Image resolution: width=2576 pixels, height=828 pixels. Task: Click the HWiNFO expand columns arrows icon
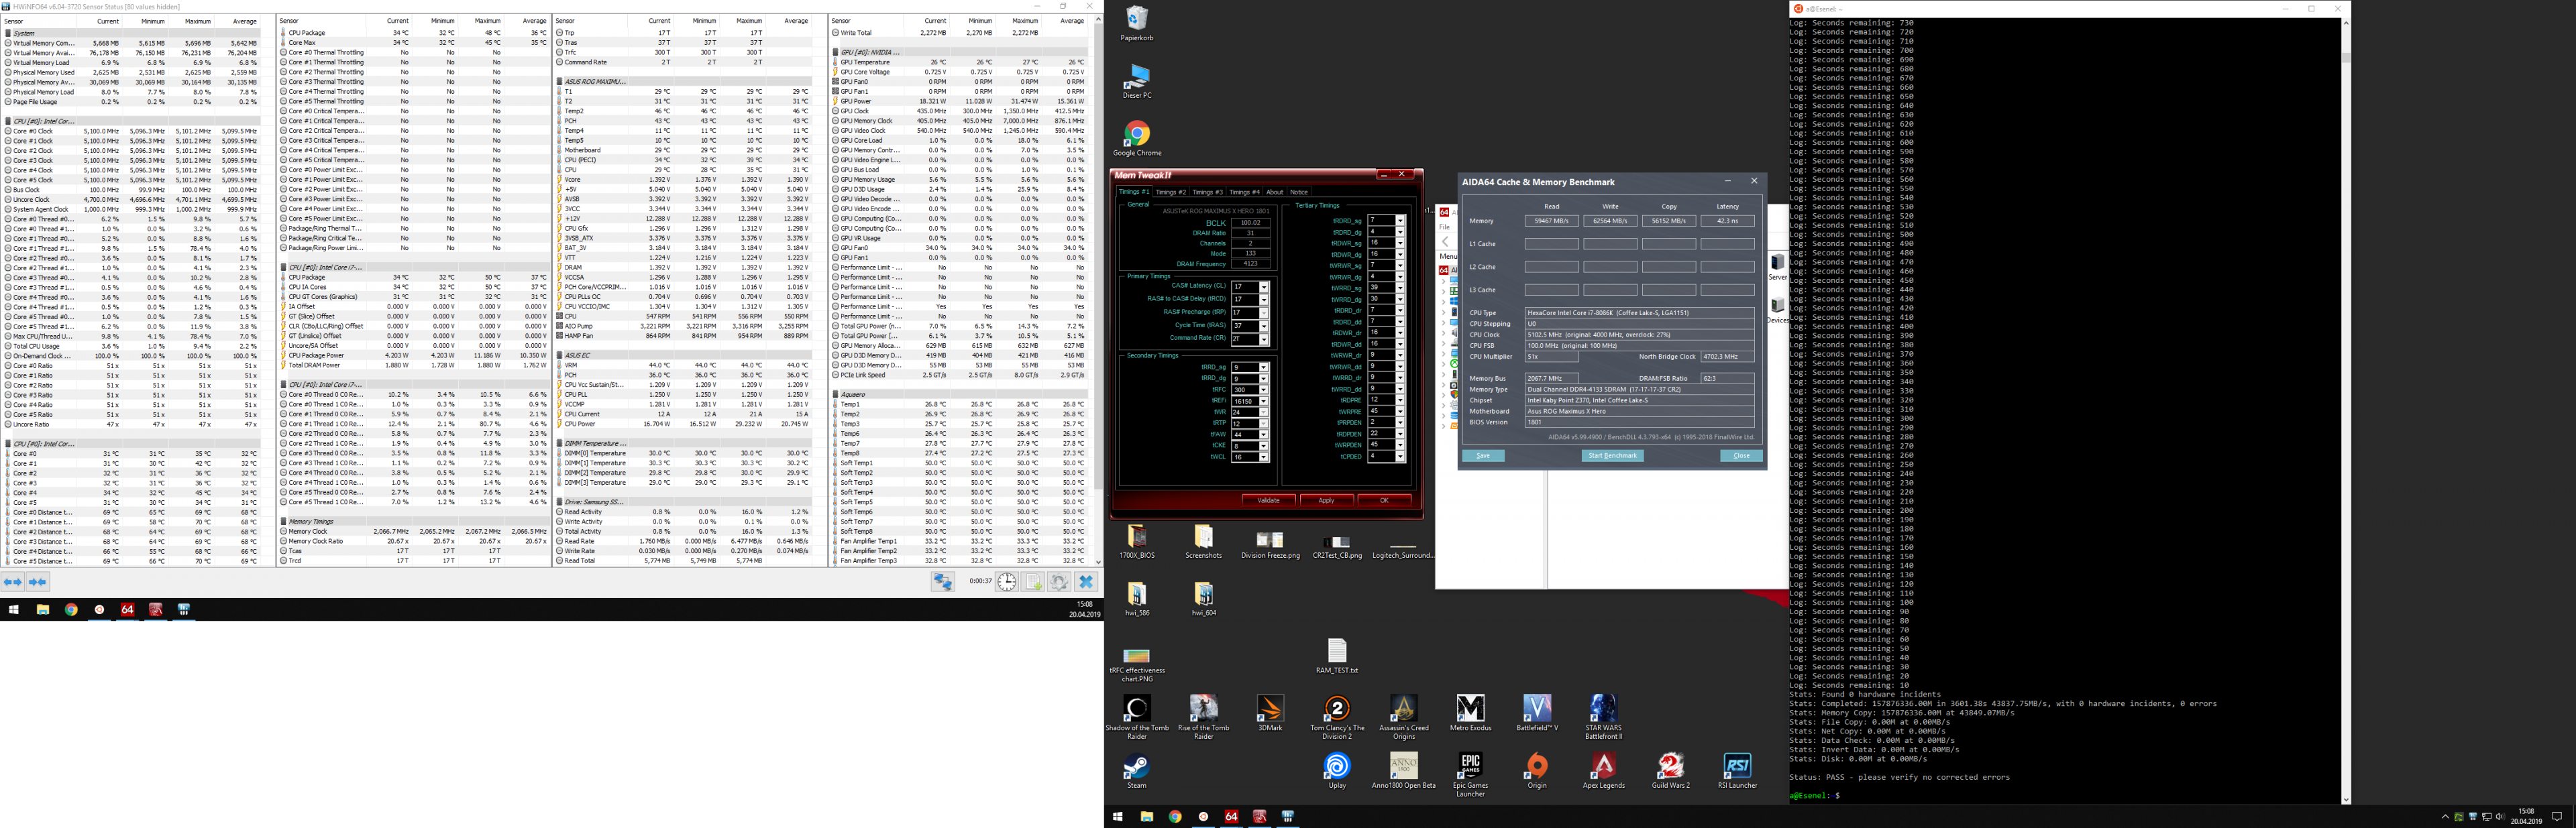[13, 582]
